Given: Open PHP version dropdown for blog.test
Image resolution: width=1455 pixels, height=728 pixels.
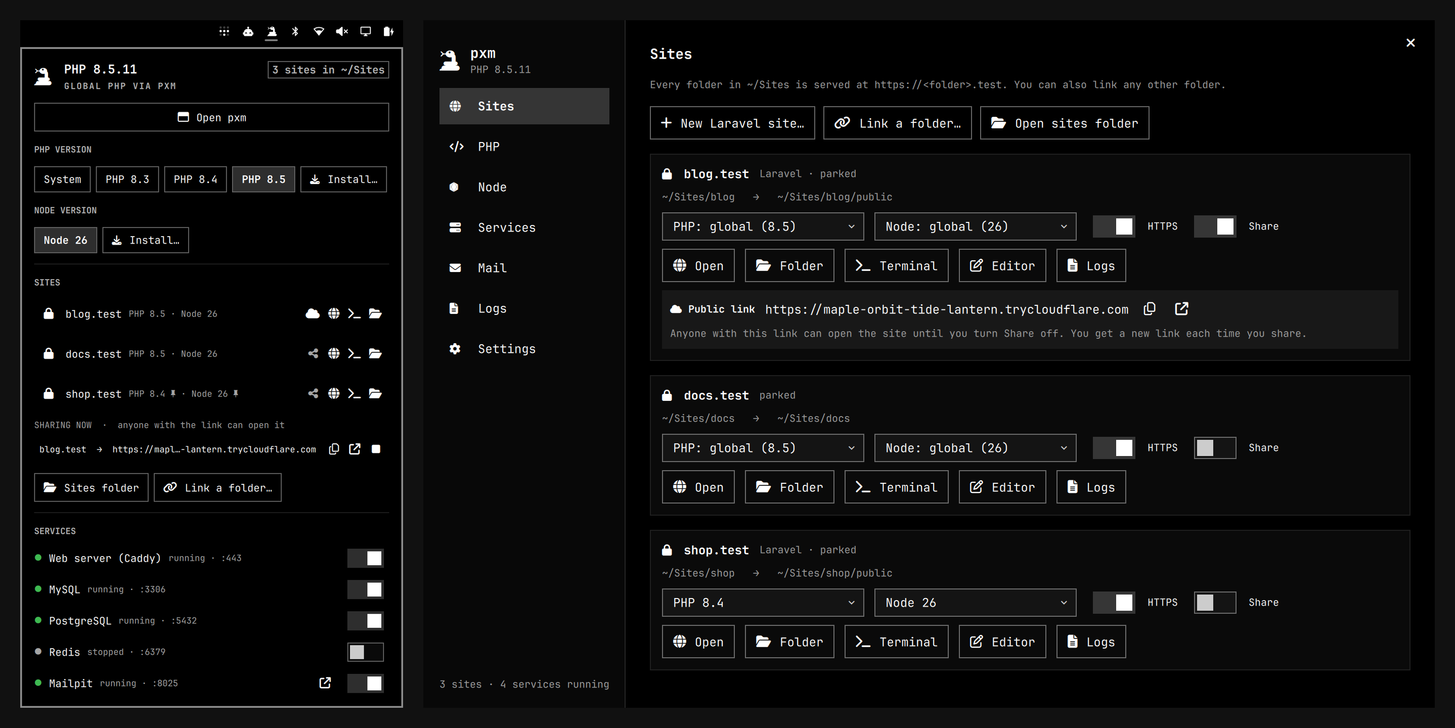Looking at the screenshot, I should click(763, 226).
